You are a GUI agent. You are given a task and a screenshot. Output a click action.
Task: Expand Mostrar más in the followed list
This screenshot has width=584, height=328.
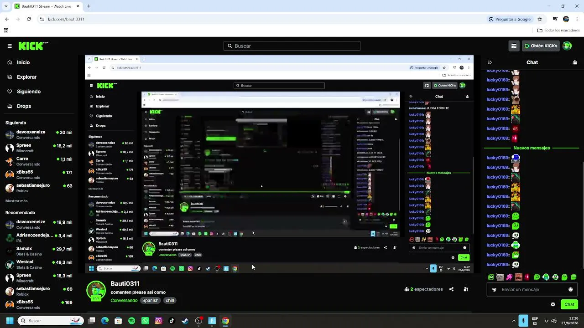pyautogui.click(x=16, y=201)
